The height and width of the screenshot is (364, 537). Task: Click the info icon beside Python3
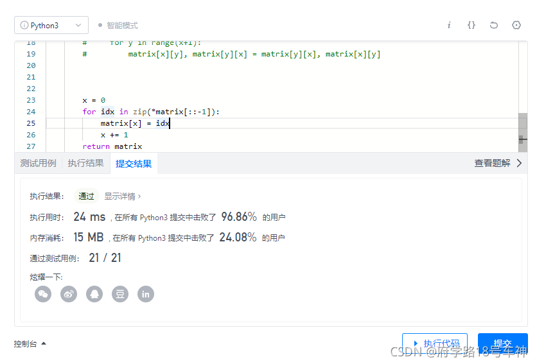24,25
